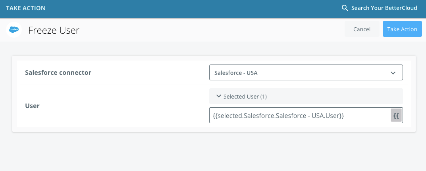426x171 pixels.
Task: Click the Salesforce connector field label
Action: pyautogui.click(x=58, y=72)
